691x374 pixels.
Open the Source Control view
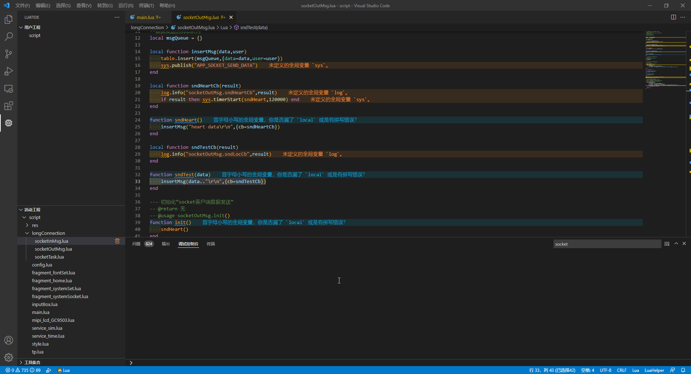9,54
